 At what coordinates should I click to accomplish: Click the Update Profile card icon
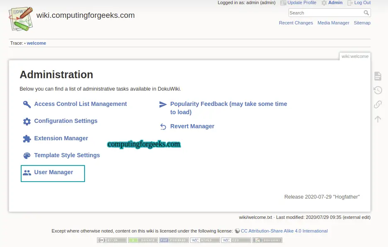(x=283, y=3)
